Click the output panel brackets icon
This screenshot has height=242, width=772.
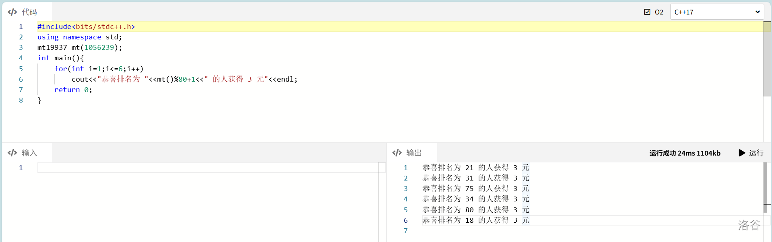[397, 153]
